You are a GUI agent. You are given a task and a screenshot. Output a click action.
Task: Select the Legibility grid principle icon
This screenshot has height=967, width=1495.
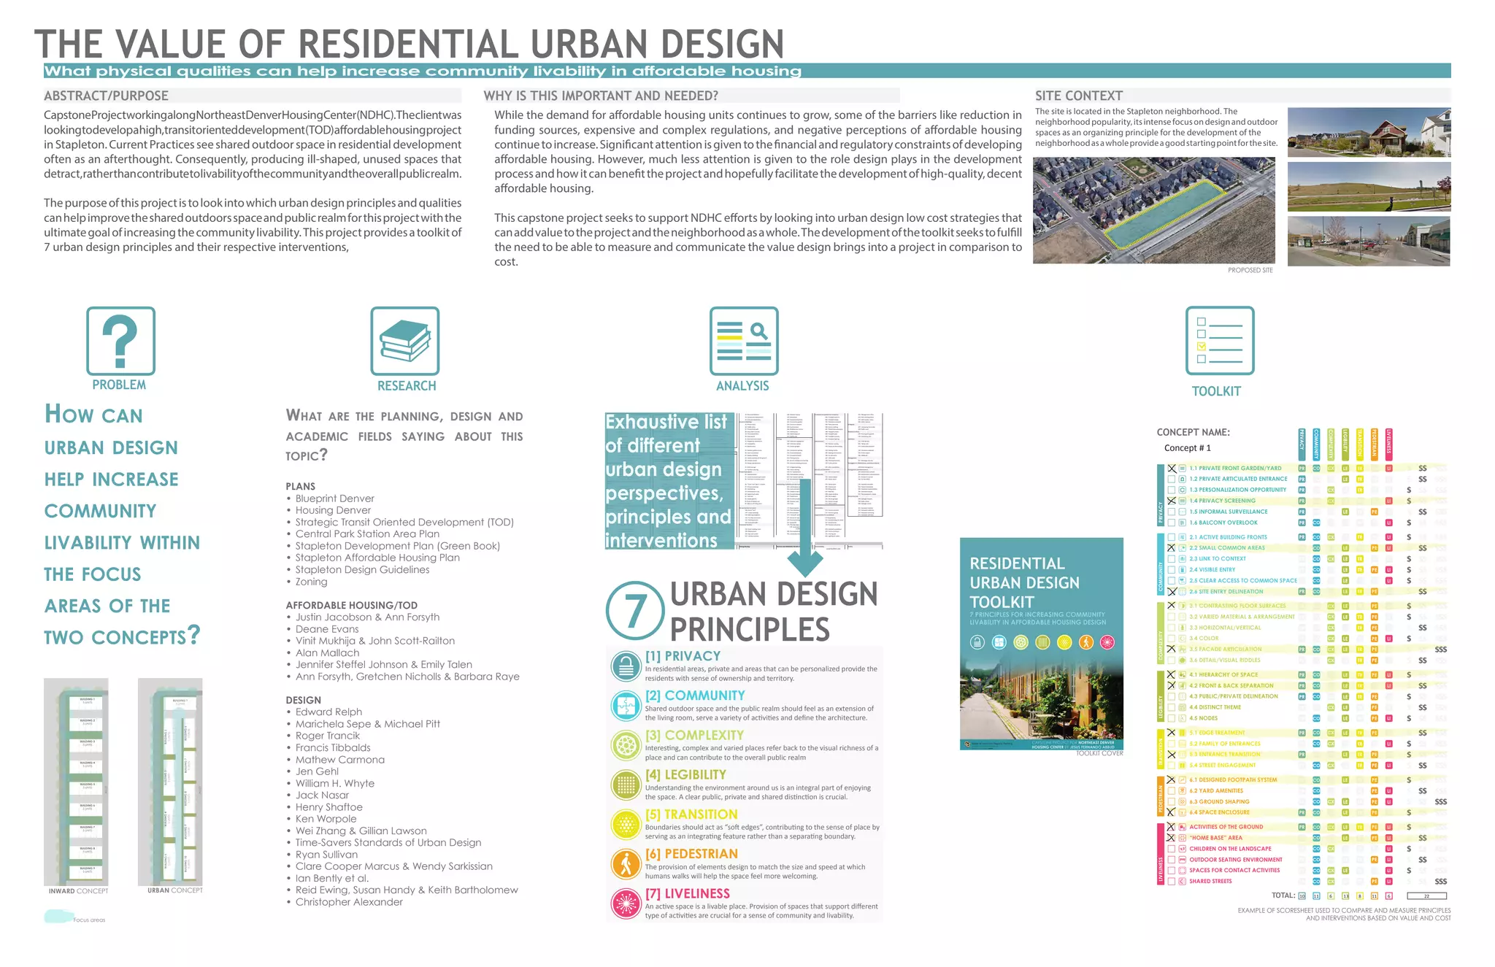(626, 785)
